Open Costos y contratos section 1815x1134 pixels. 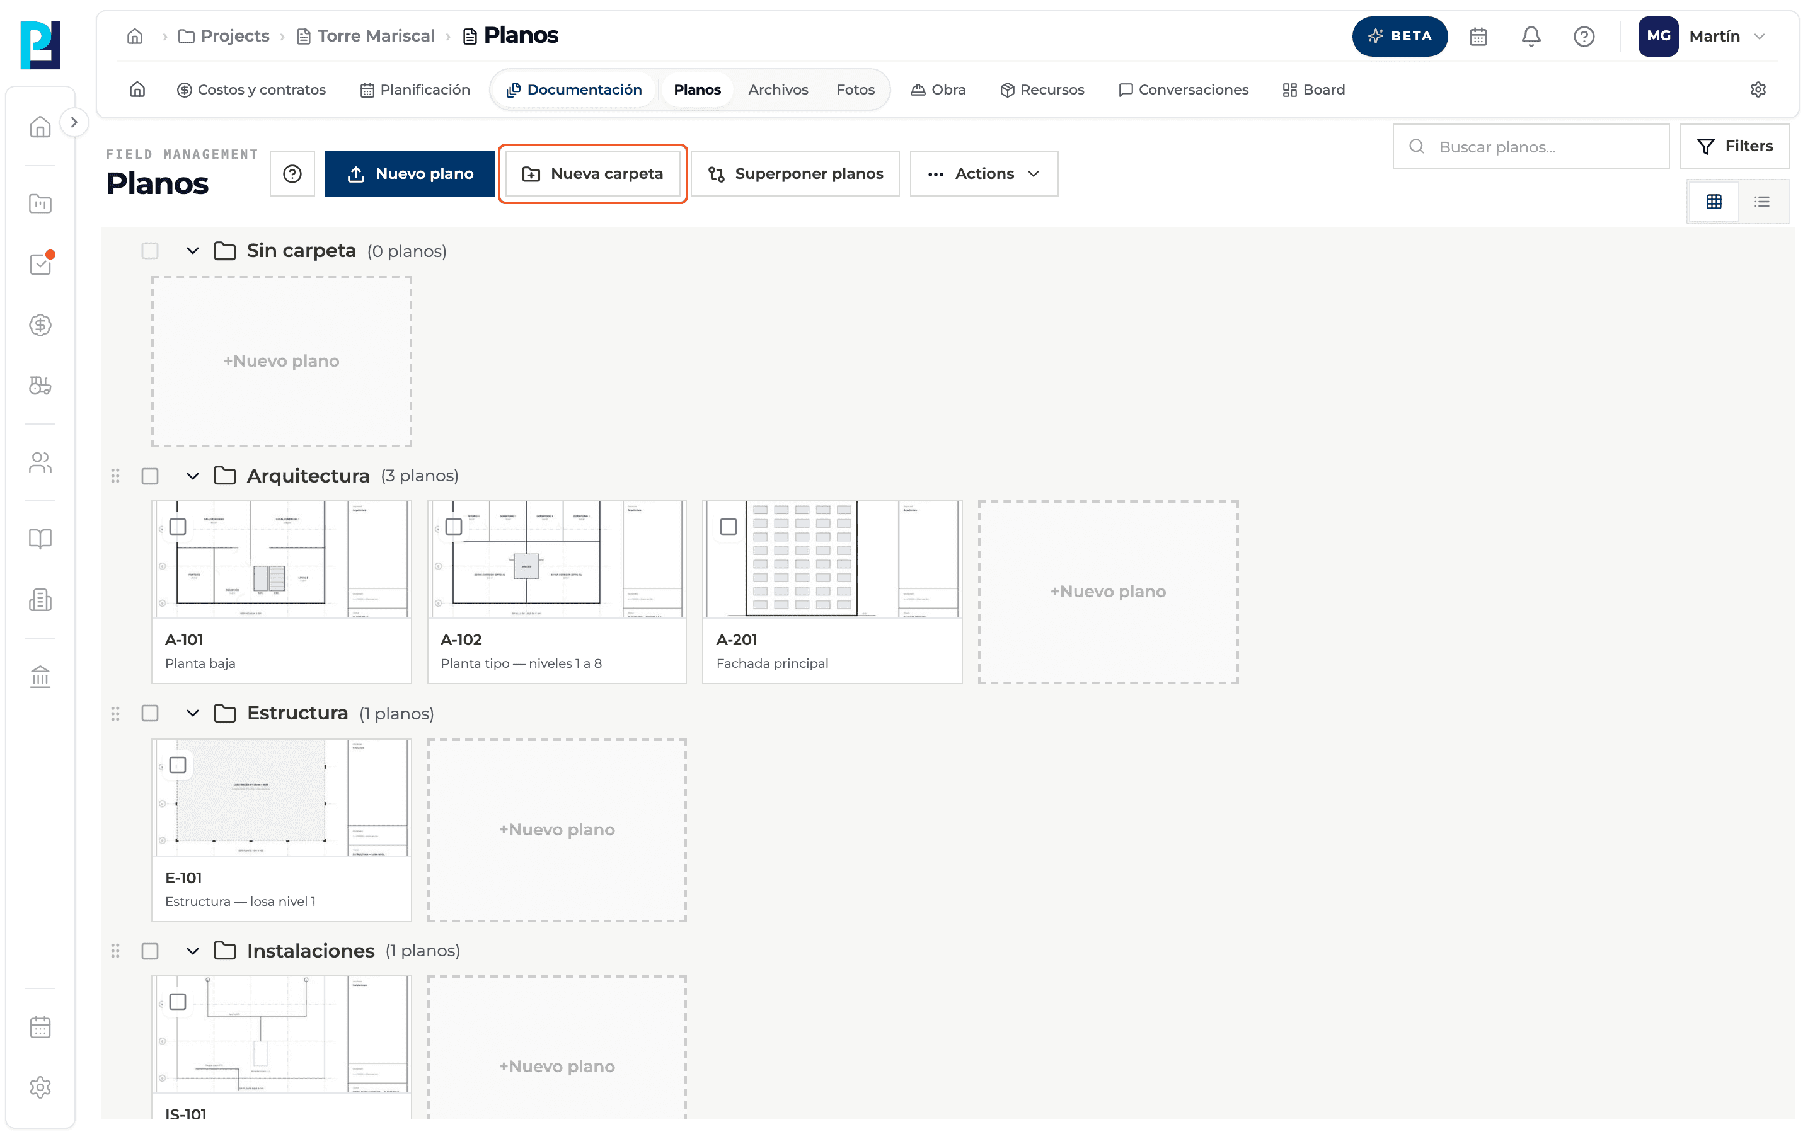point(251,89)
